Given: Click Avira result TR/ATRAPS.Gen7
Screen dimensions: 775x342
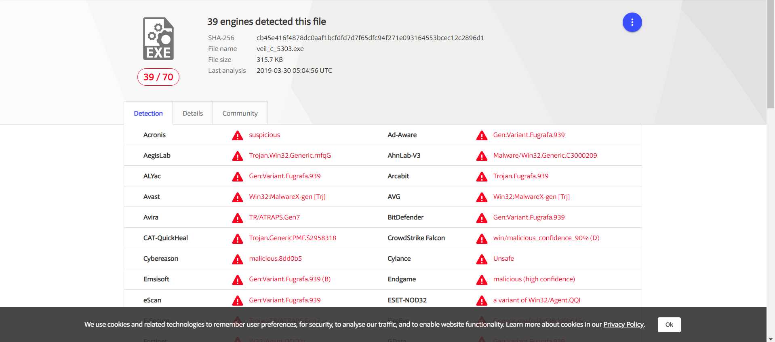Looking at the screenshot, I should (274, 217).
